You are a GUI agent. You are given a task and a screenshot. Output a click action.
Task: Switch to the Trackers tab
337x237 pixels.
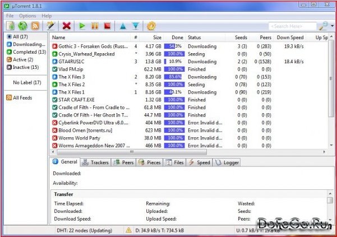pyautogui.click(x=96, y=162)
